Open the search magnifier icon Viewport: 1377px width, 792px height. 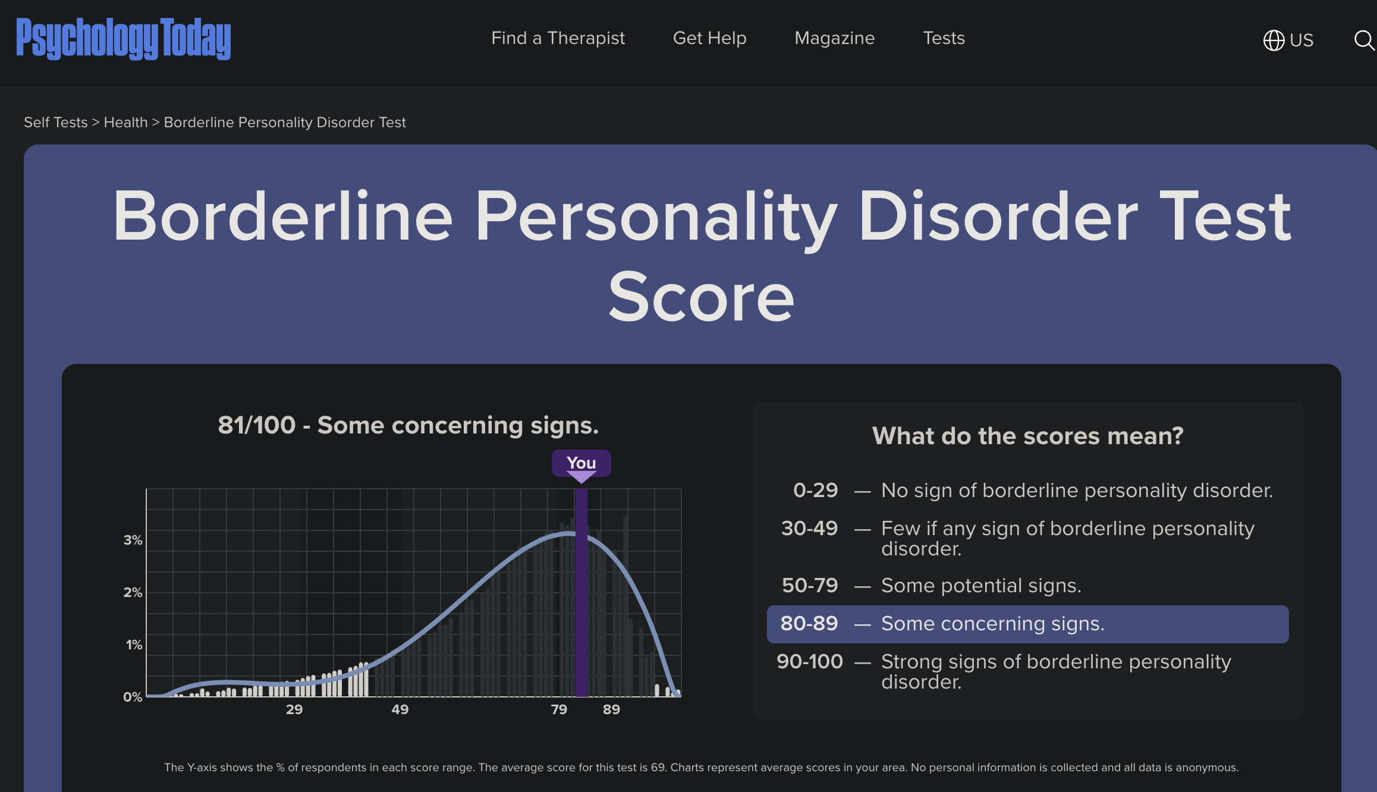(x=1363, y=40)
